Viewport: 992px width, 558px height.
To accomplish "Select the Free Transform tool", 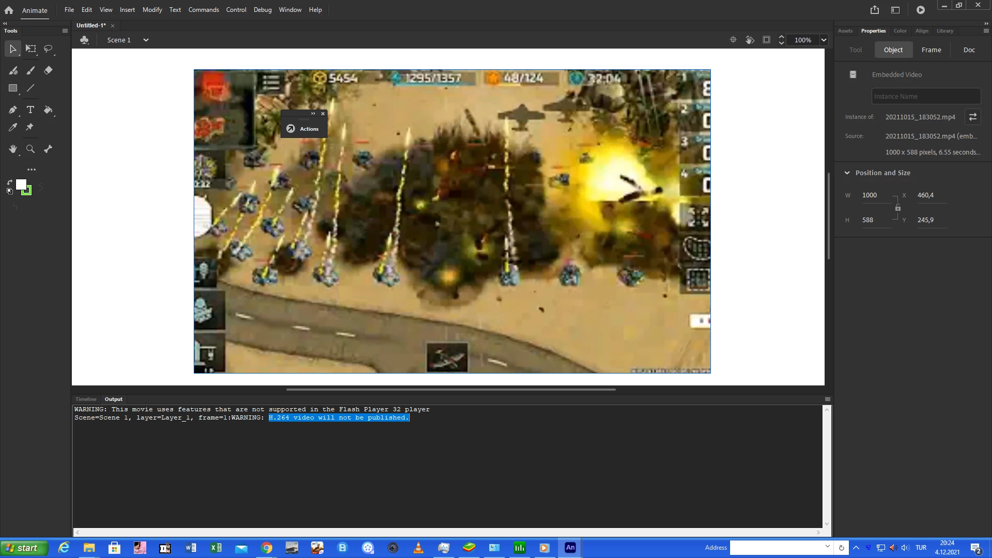I will pyautogui.click(x=31, y=49).
